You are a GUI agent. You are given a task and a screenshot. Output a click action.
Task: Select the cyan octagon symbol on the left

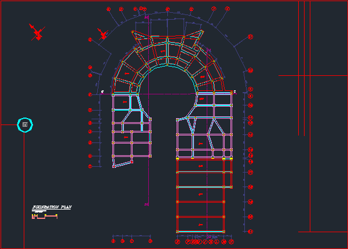pos(25,124)
